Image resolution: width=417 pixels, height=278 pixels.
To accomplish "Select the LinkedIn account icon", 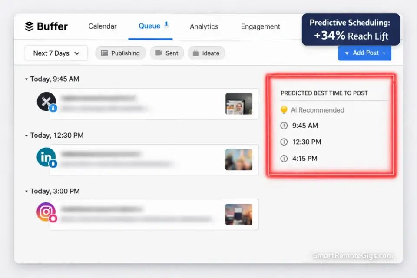I will click(x=46, y=158).
